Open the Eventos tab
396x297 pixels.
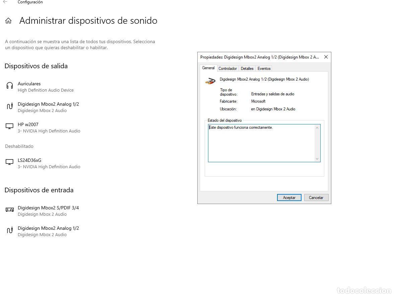[x=264, y=69]
